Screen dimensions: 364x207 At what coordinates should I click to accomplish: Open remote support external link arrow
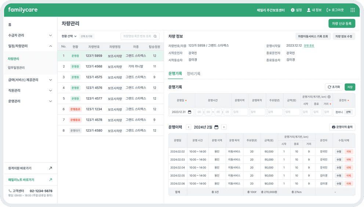click(x=50, y=168)
